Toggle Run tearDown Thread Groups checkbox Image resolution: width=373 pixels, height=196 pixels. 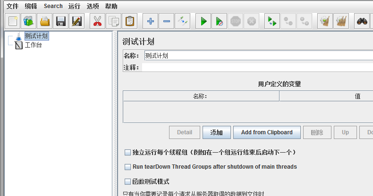127,167
